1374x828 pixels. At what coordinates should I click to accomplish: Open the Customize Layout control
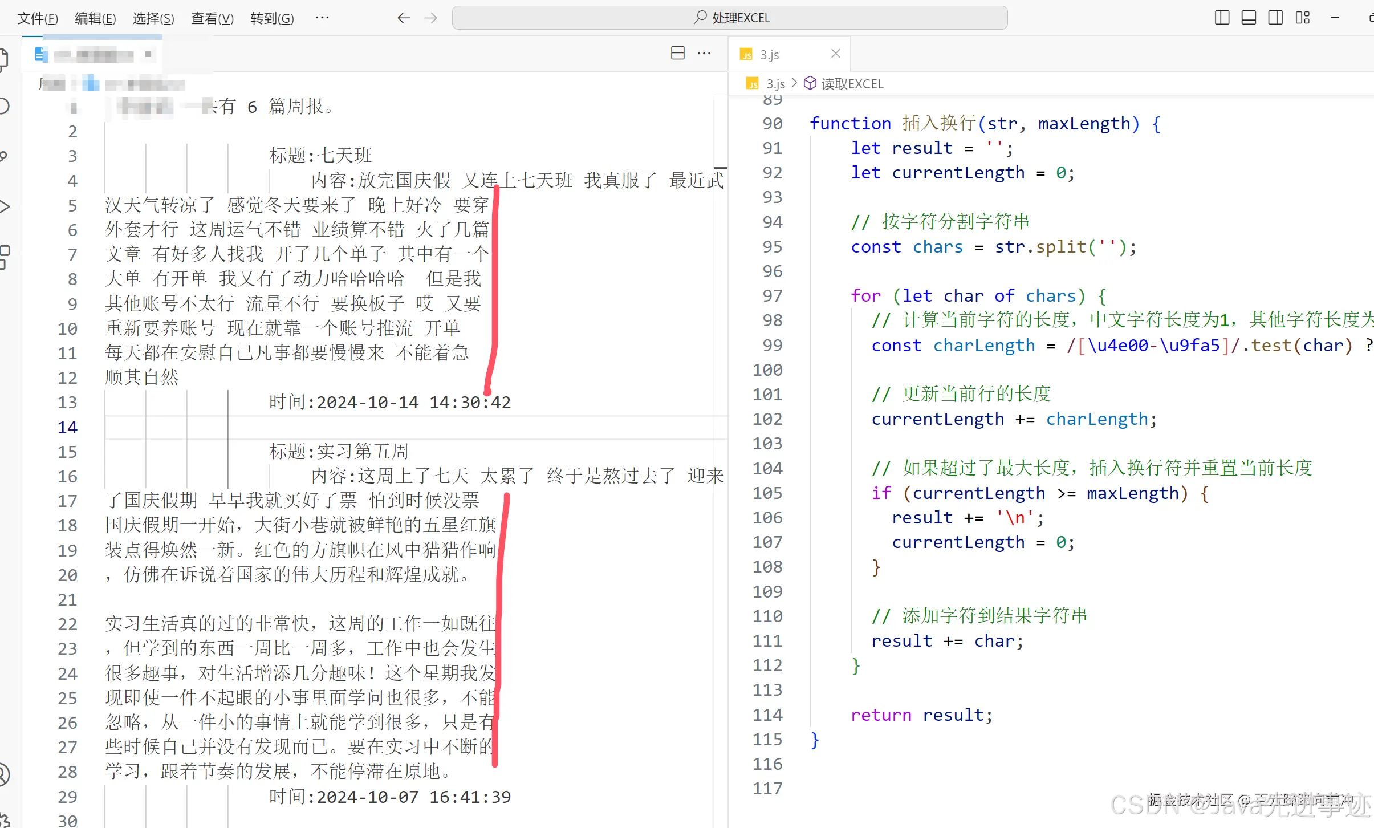coord(1303,18)
